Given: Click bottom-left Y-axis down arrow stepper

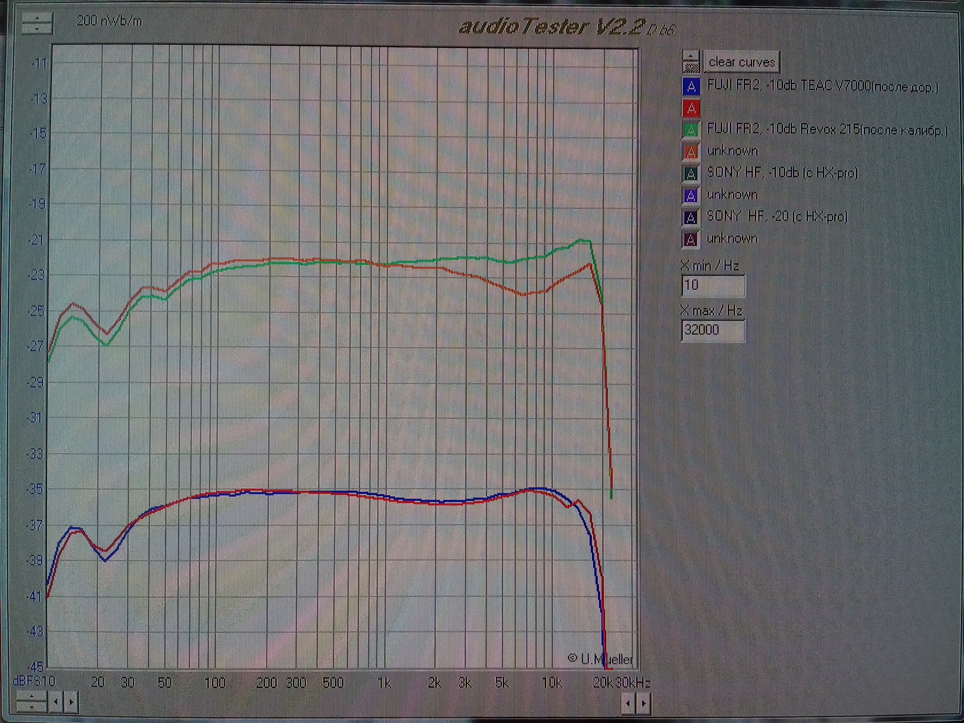Looking at the screenshot, I should pos(32,707).
